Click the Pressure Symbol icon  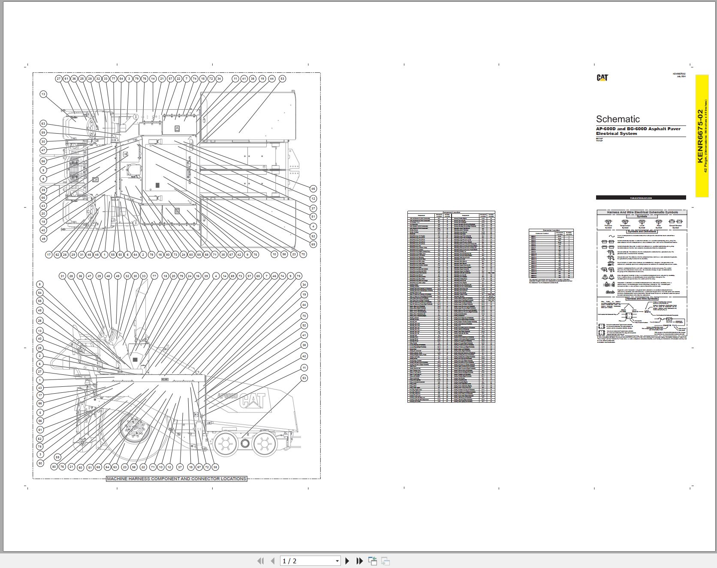click(608, 221)
